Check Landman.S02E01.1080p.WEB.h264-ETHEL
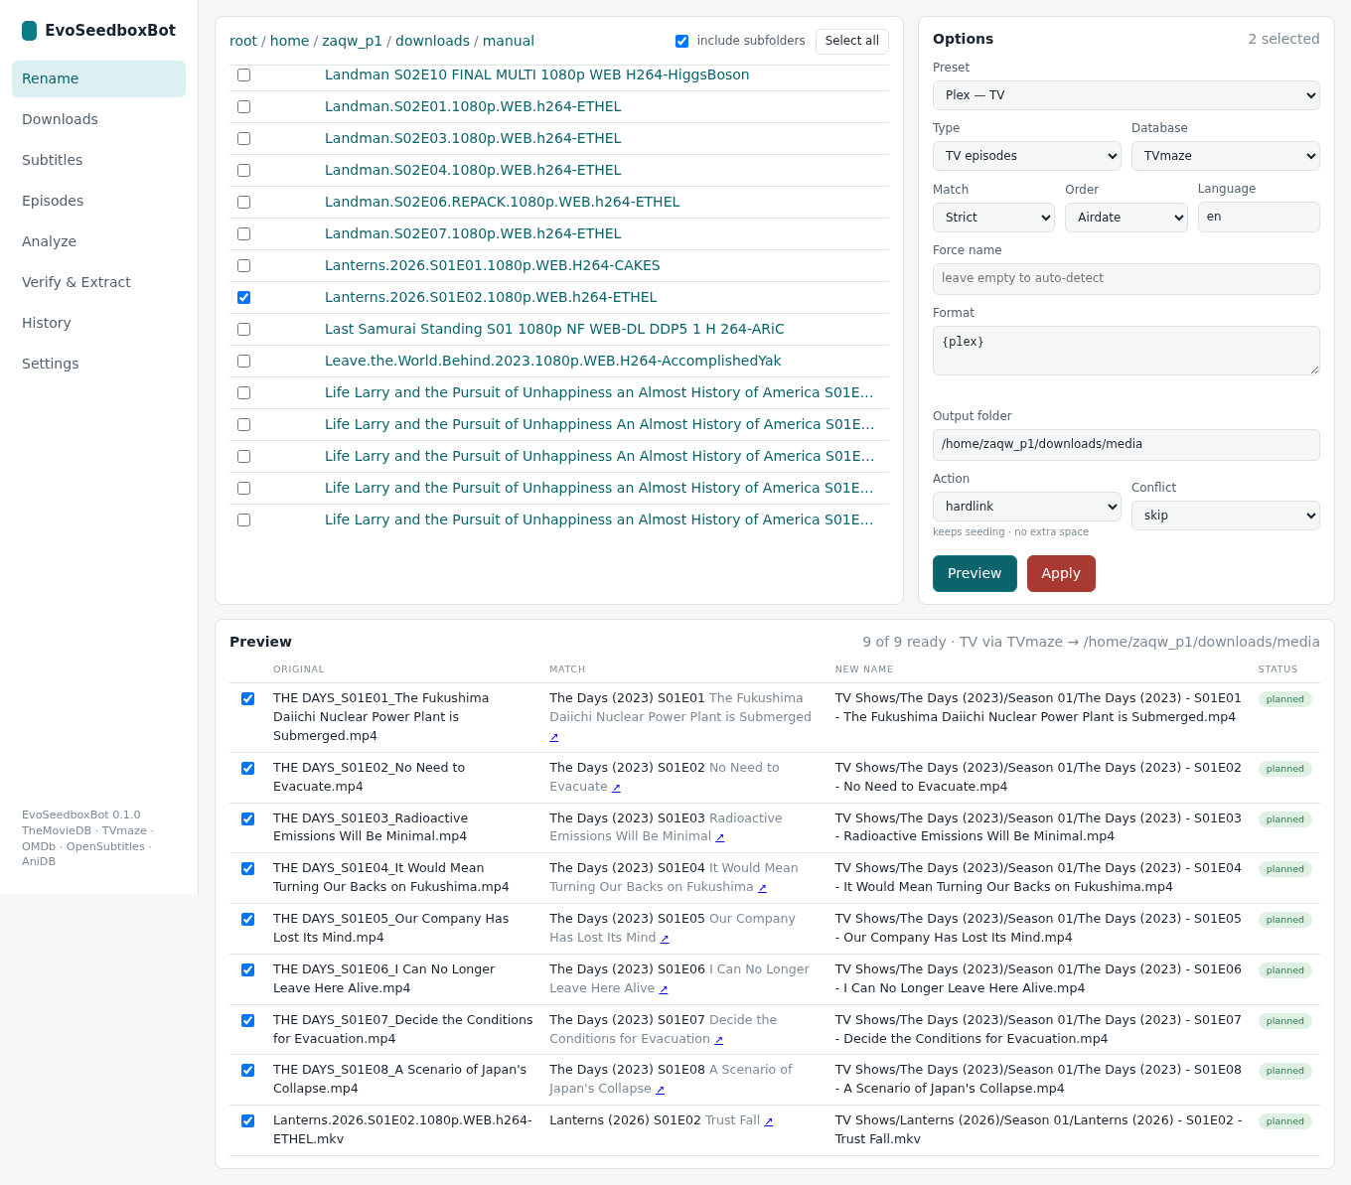 [x=243, y=106]
